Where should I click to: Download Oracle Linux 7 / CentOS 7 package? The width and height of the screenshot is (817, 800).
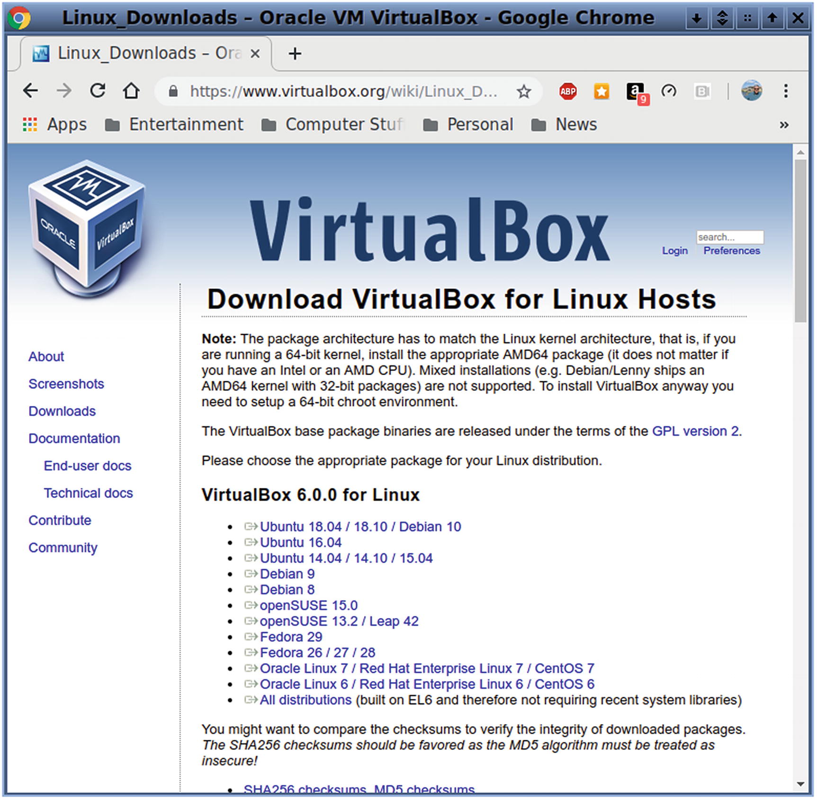pos(427,668)
